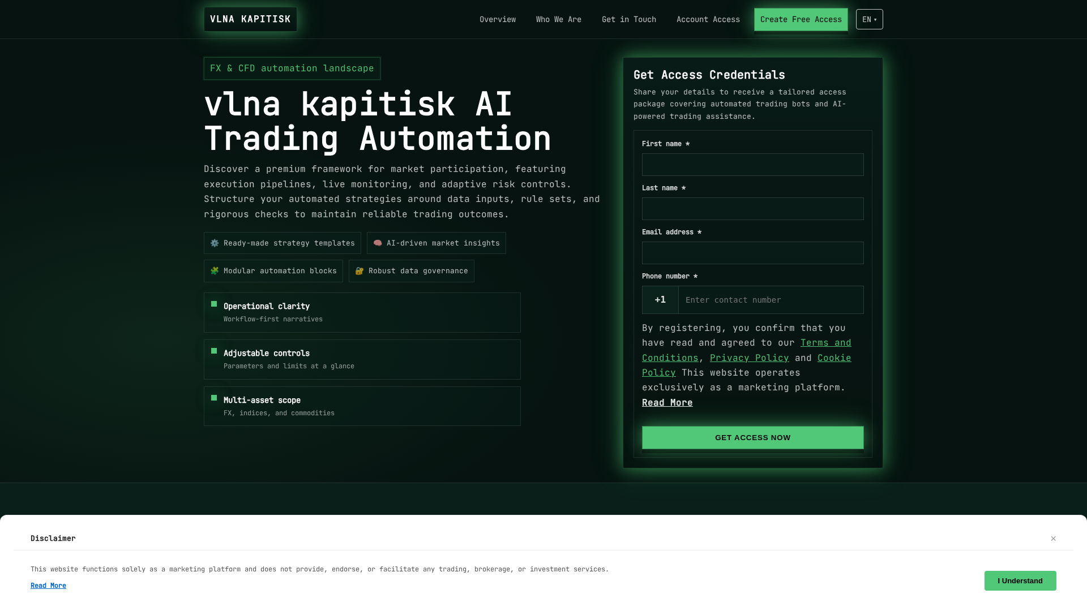The width and height of the screenshot is (1087, 611).
Task: Click gear icon for strategy templates
Action: point(215,243)
